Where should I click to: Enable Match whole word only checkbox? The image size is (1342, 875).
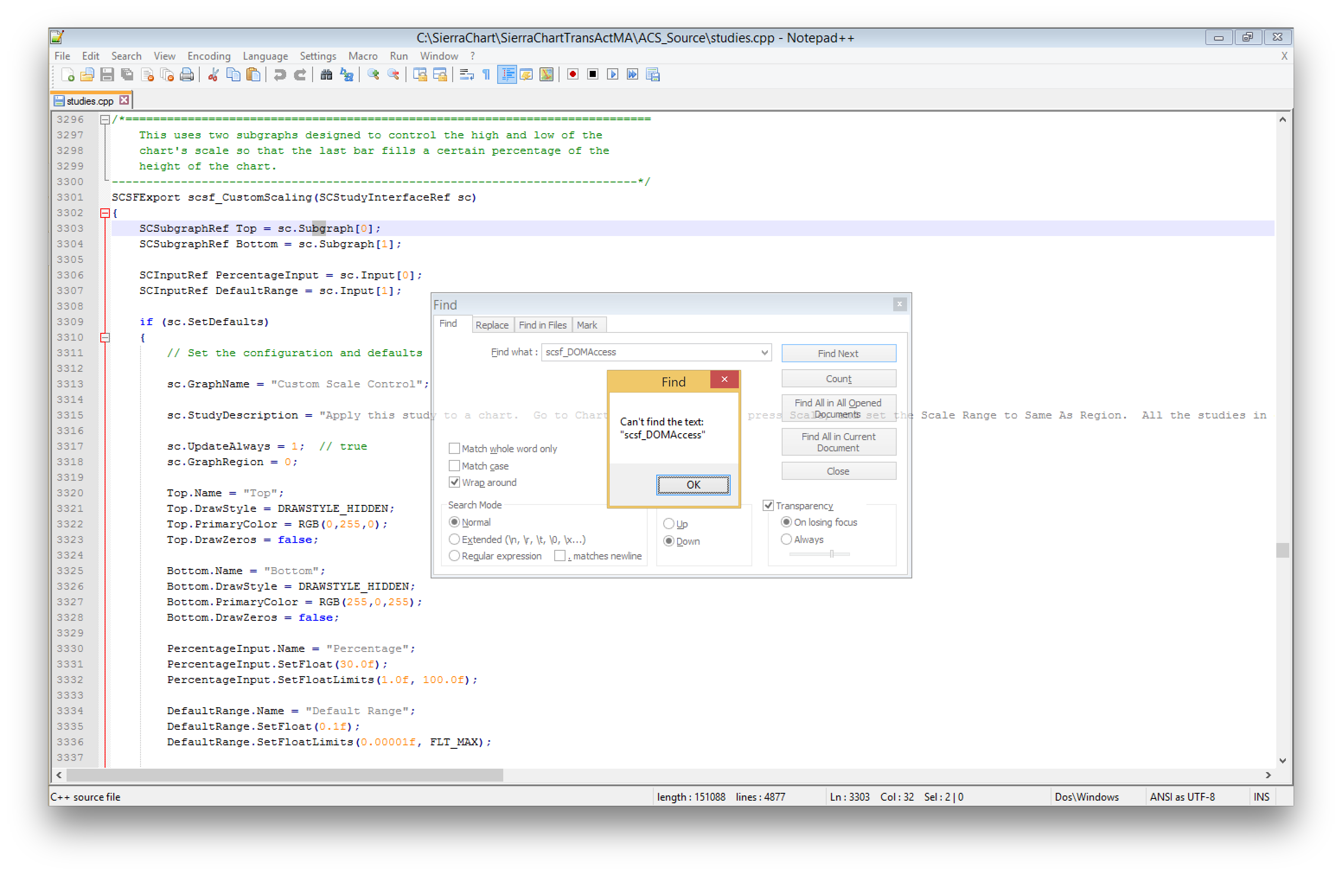[454, 448]
